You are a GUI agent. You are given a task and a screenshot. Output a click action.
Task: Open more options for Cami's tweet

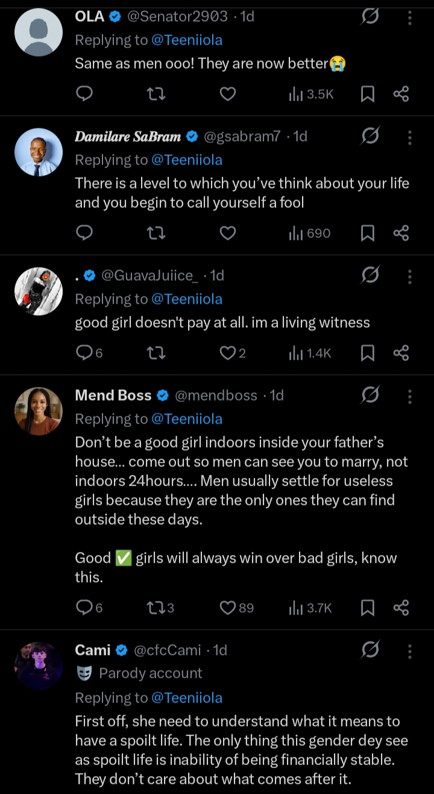[409, 651]
